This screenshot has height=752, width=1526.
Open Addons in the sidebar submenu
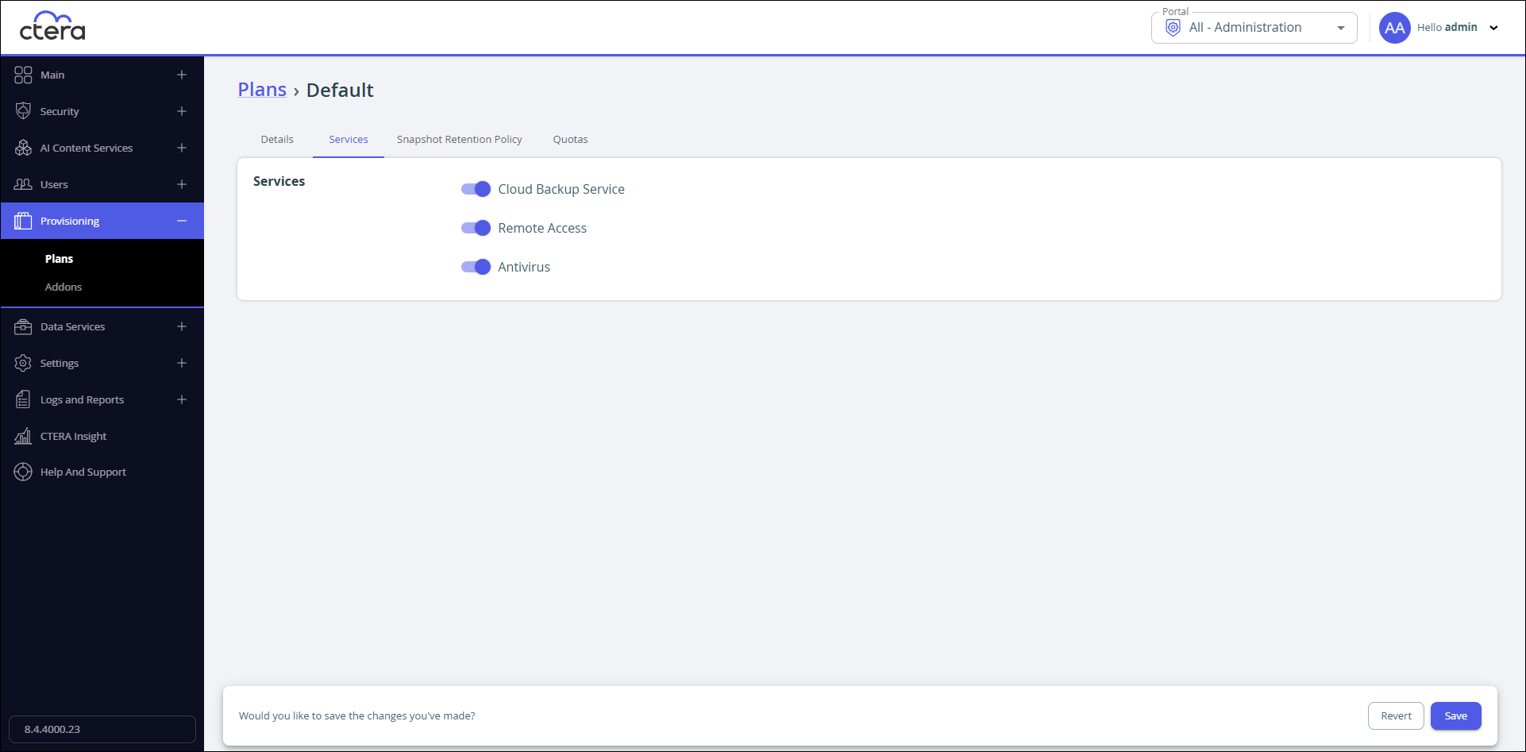64,287
